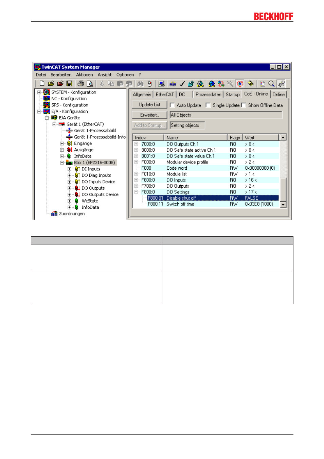Switch to the Allgemein tab
The width and height of the screenshot is (324, 459).
(x=142, y=95)
